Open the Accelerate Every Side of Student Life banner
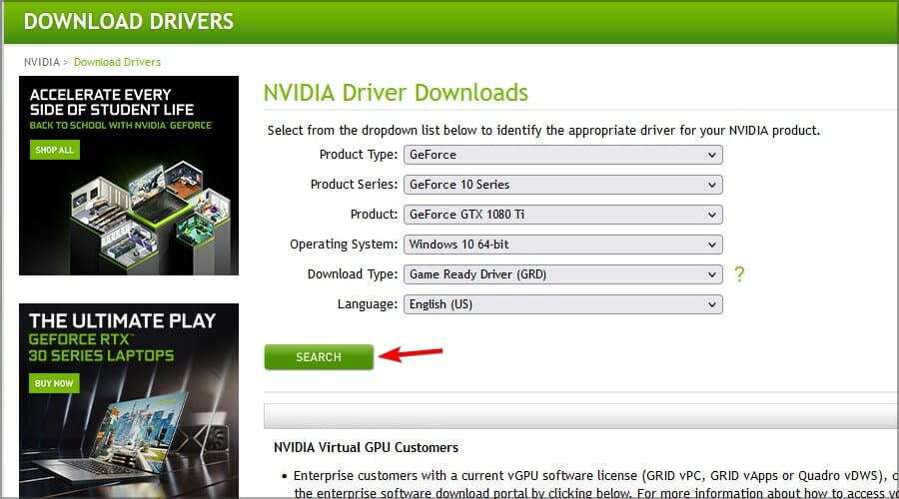The width and height of the screenshot is (899, 499). pos(129,176)
